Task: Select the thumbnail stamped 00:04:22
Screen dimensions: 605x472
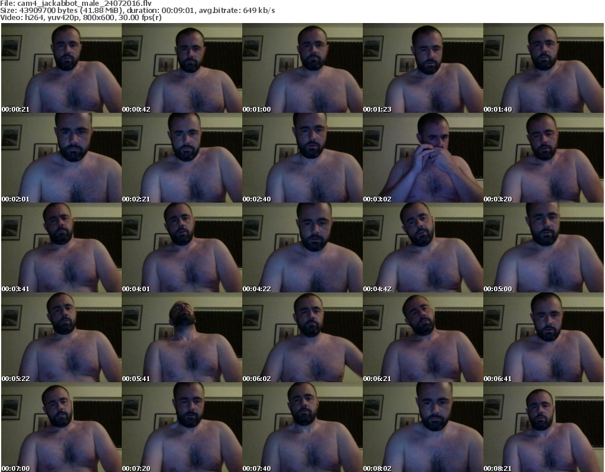Action: point(302,248)
